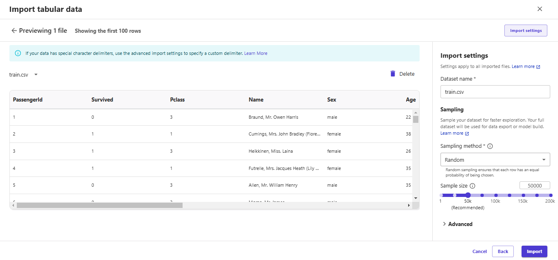Image resolution: width=558 pixels, height=260 pixels.
Task: Click the Cancel link
Action: [x=479, y=251]
